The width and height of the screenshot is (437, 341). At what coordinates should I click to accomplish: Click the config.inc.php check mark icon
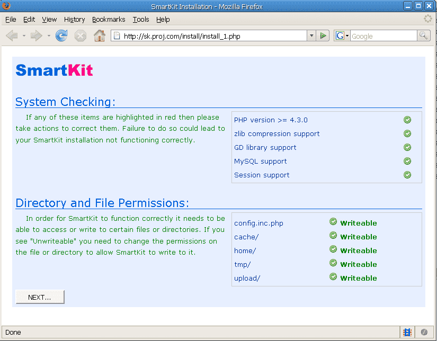click(333, 221)
